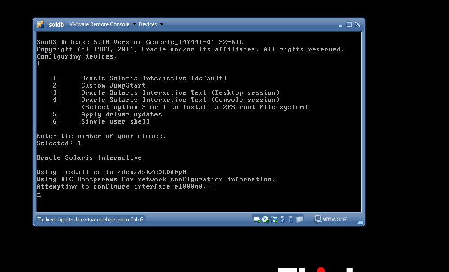Viewport: 449px width, 272px height.
Task: Click the vmware logo in status bar
Action: tap(330, 219)
